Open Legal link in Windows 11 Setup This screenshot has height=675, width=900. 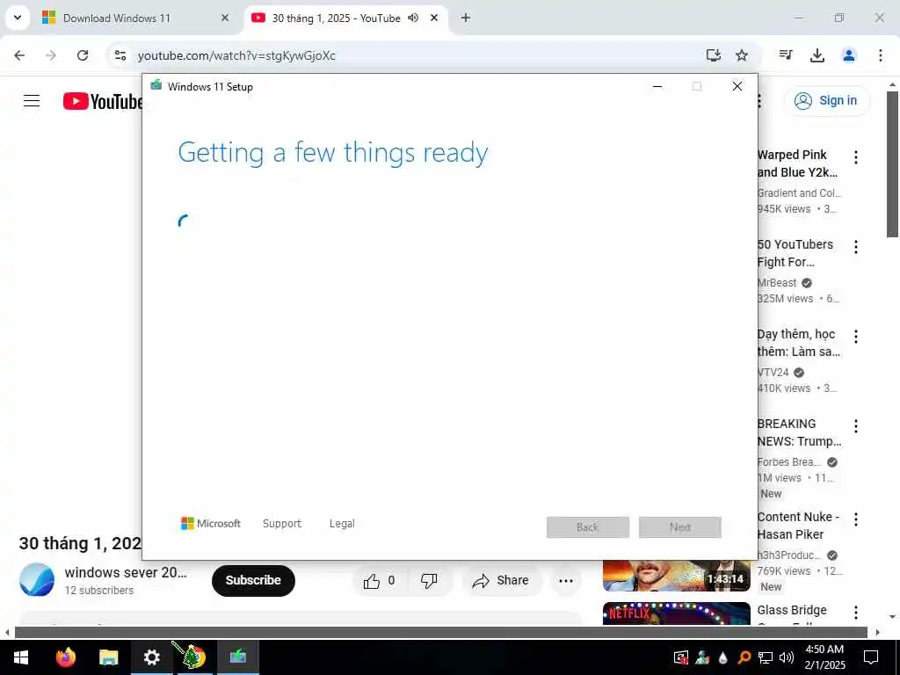[342, 524]
